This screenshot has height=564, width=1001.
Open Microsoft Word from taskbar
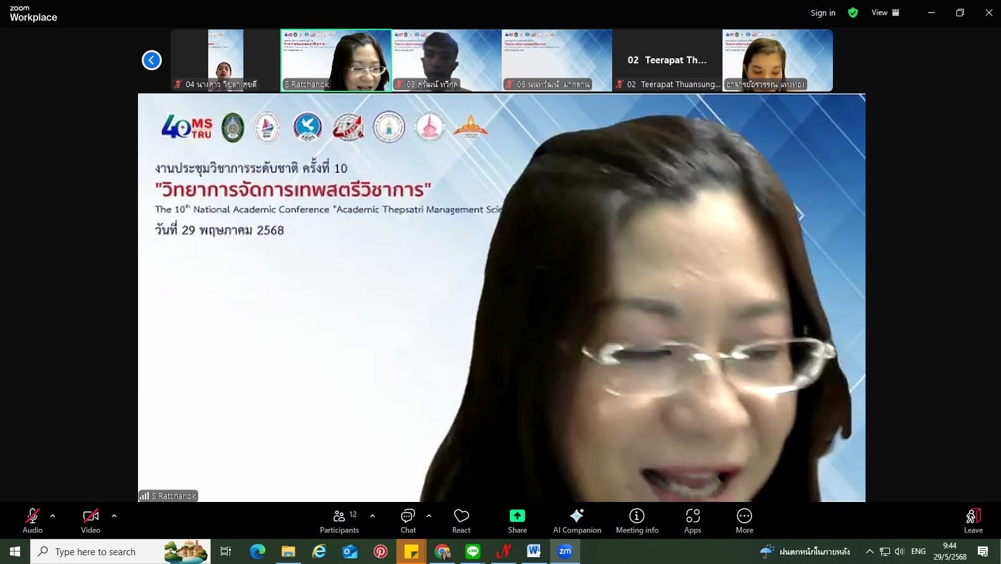(534, 551)
